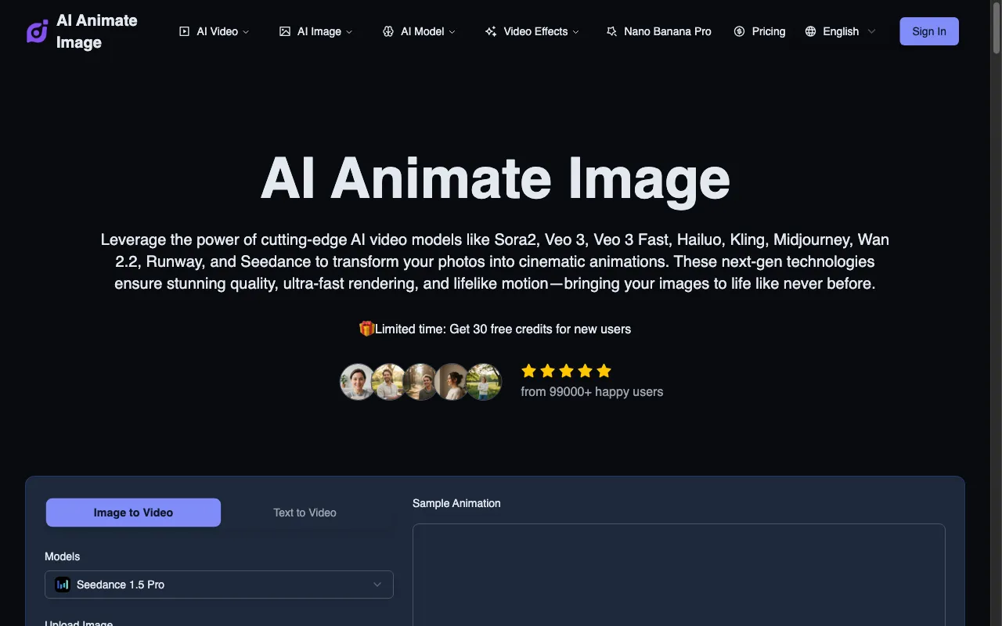Viewport: 1002px width, 626px height.
Task: Open the Models dropdown chevron
Action: (x=377, y=585)
